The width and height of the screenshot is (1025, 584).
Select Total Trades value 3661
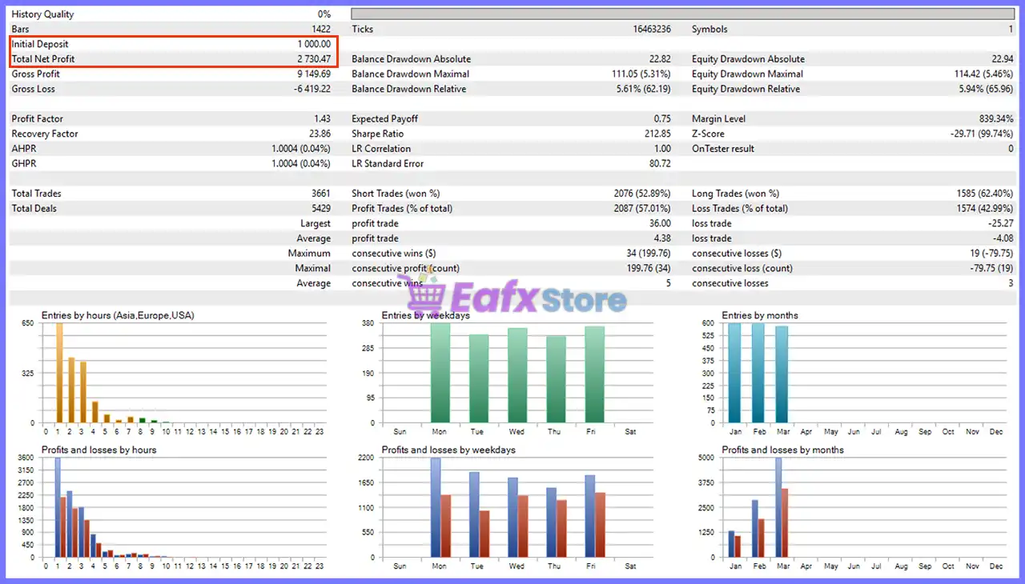(x=321, y=194)
